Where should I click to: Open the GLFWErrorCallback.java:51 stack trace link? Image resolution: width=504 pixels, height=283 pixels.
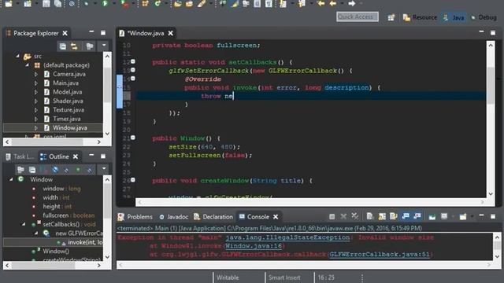point(380,254)
